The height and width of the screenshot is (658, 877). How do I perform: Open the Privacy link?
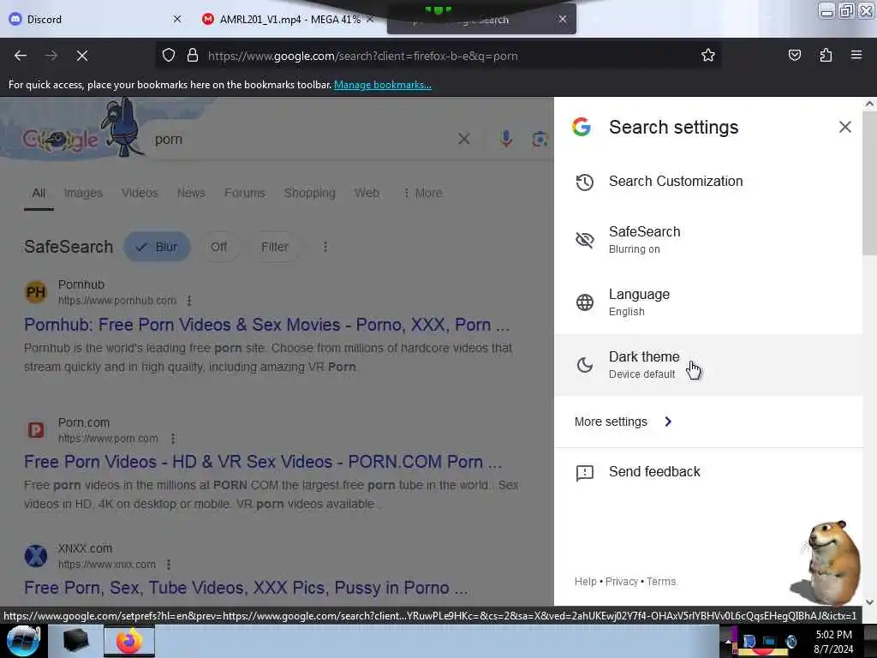pyautogui.click(x=622, y=582)
